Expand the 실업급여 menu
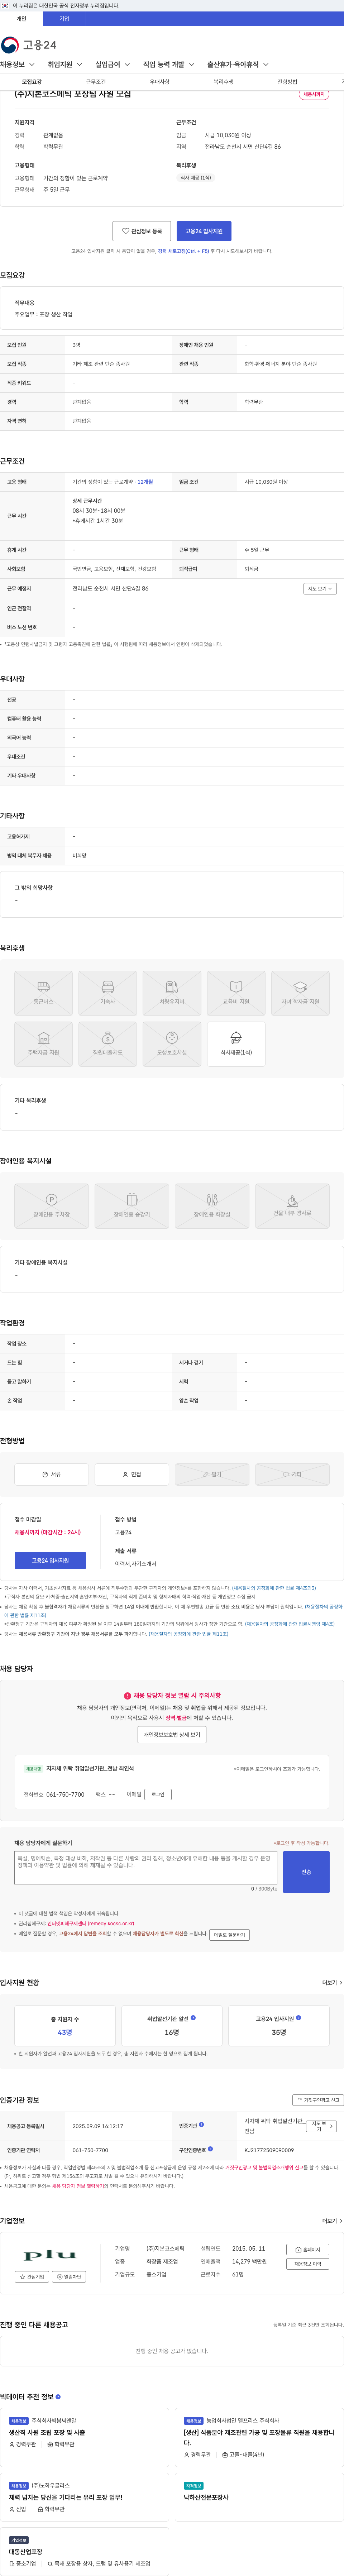 click(x=112, y=64)
